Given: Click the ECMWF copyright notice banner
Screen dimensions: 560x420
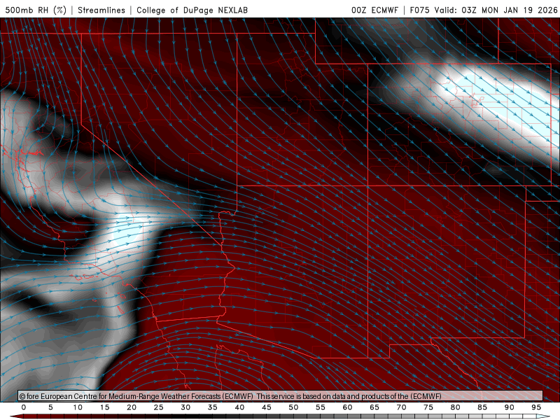Looking at the screenshot, I should coord(281,396).
